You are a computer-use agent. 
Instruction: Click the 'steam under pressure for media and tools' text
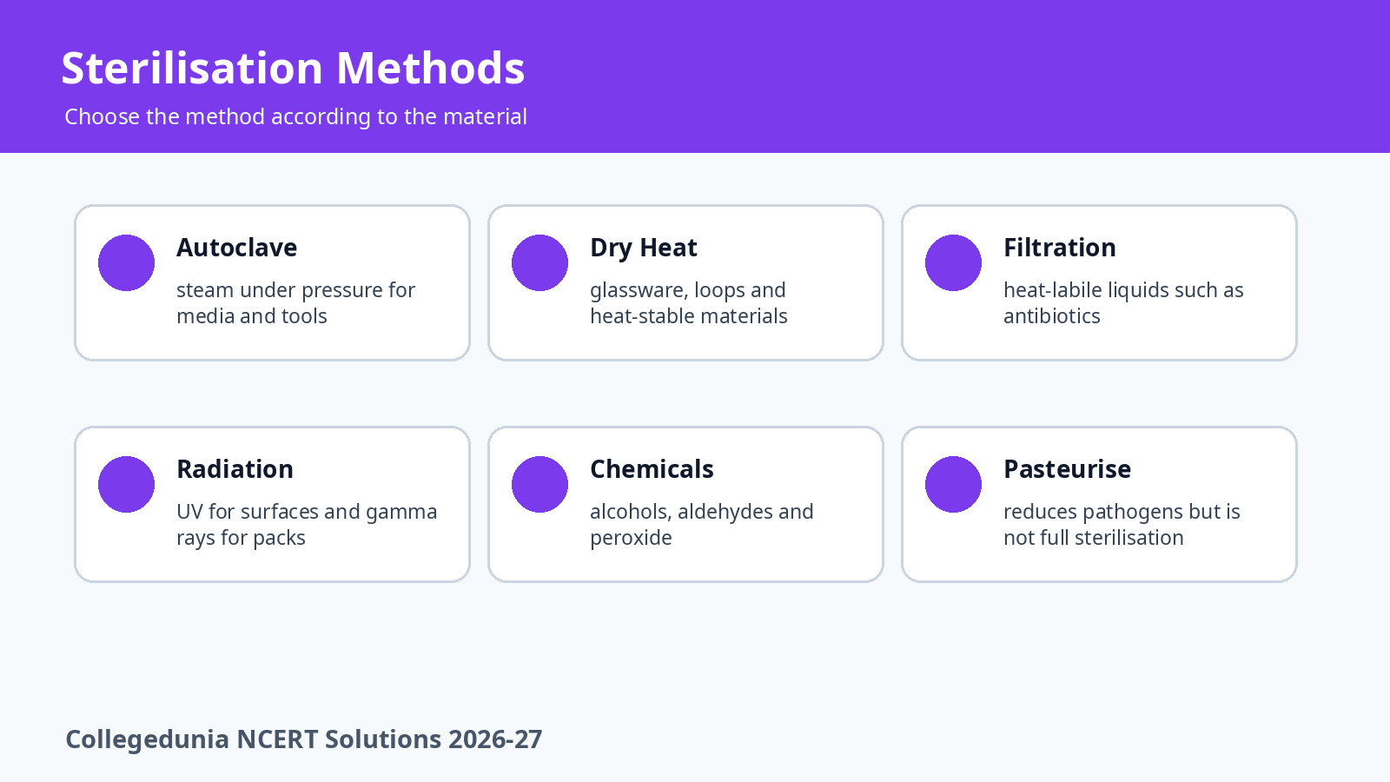[x=295, y=303]
